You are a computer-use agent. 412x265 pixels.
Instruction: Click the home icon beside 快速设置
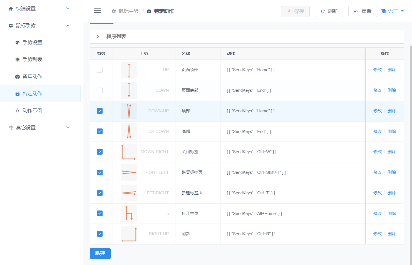click(x=11, y=9)
